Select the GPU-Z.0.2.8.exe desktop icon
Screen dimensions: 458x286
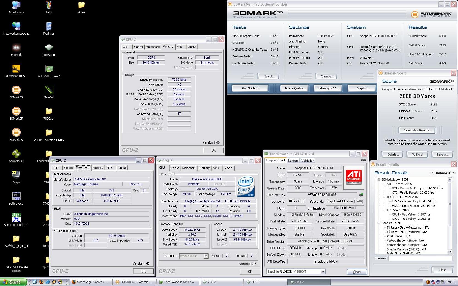49,71
